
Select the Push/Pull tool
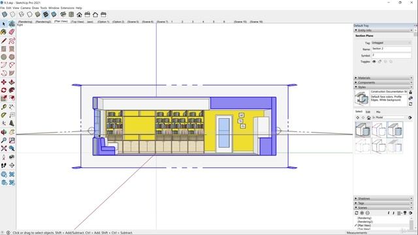pos(12,82)
